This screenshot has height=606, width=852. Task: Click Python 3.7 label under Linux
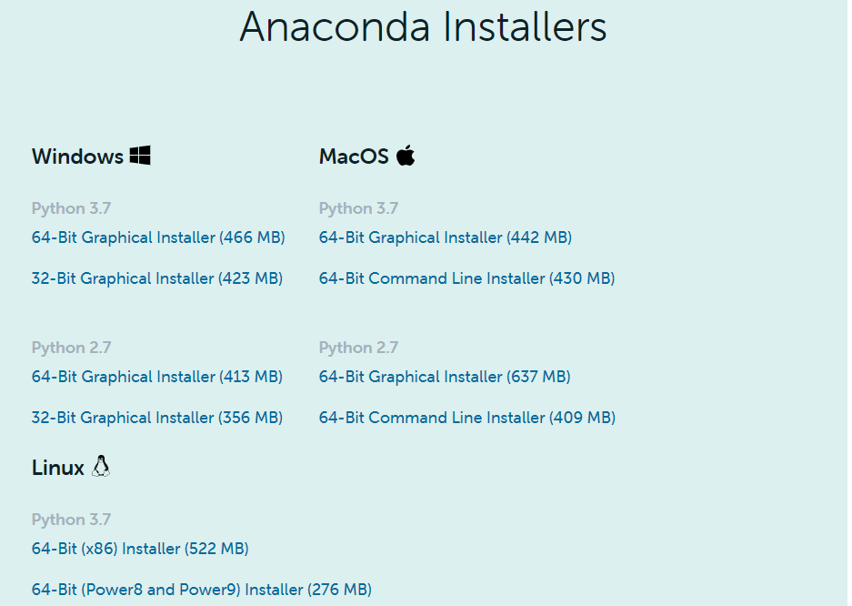coord(71,520)
